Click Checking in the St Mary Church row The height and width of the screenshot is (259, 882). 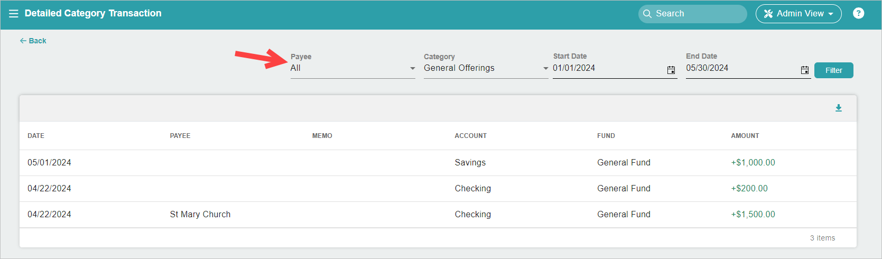[x=473, y=215]
